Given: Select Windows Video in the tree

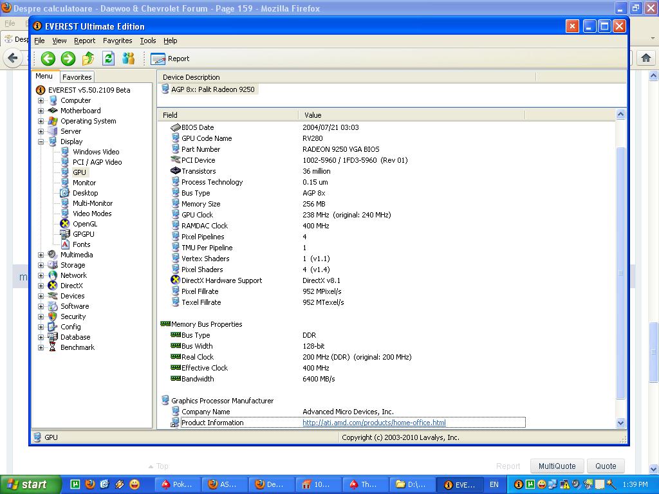Looking at the screenshot, I should click(96, 152).
